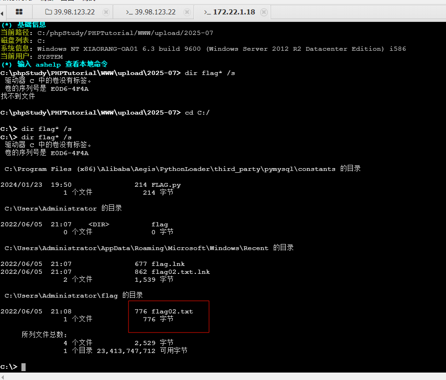Click the 2,529 total bytes value
This screenshot has height=380, width=446.
[145, 343]
